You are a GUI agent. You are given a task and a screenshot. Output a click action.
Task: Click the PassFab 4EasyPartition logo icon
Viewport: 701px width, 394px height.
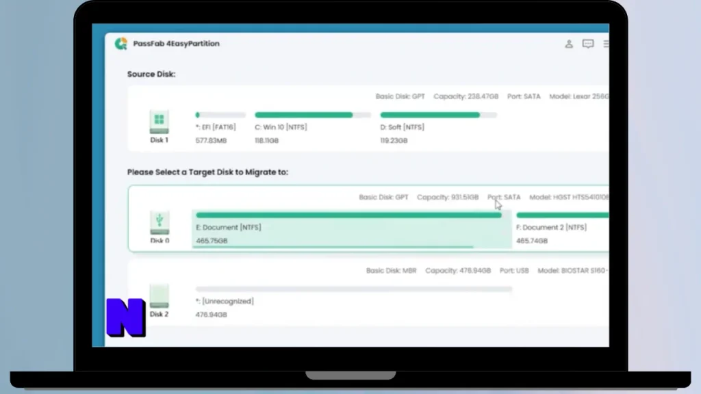coord(120,43)
